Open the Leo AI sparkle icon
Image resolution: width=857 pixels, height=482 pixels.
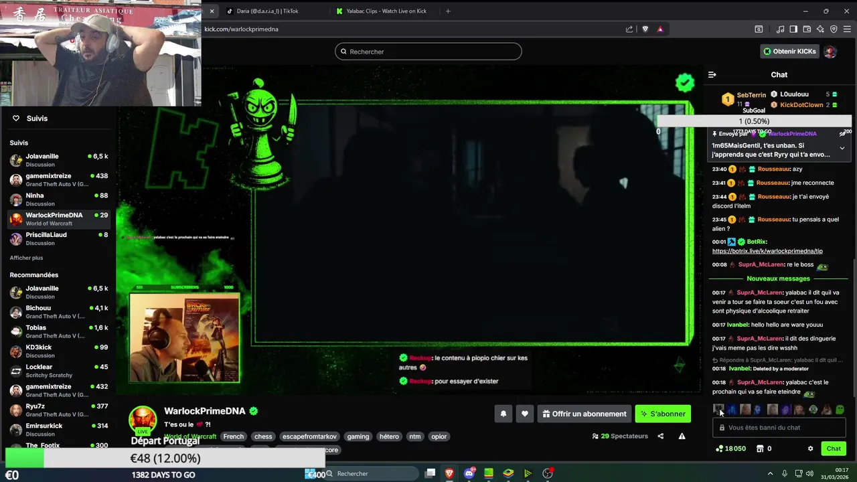820,29
